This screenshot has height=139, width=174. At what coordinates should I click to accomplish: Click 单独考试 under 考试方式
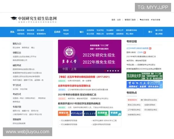coord(42,98)
